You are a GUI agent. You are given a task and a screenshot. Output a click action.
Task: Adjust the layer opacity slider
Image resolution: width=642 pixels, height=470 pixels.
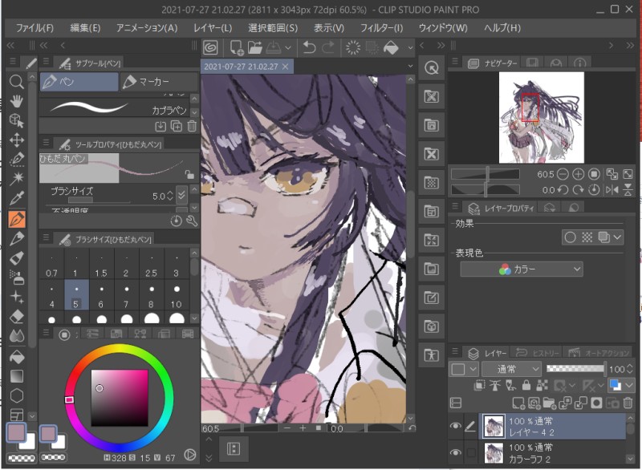coord(576,369)
